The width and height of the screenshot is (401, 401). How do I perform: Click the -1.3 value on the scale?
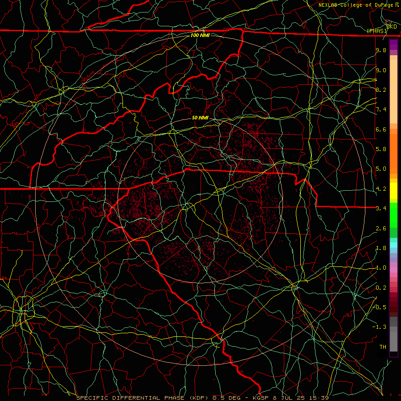pyautogui.click(x=380, y=327)
